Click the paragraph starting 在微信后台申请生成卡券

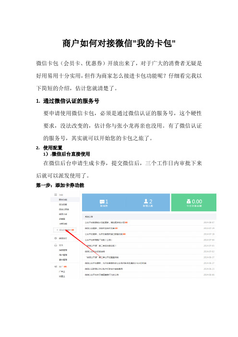(x=119, y=169)
